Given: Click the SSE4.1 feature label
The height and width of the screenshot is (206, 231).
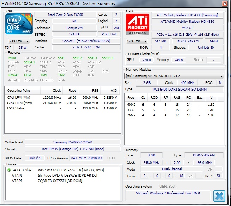Looking at the screenshot, I should pos(30,62).
